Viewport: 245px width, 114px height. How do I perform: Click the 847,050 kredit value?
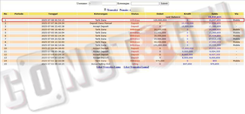(x=187, y=64)
